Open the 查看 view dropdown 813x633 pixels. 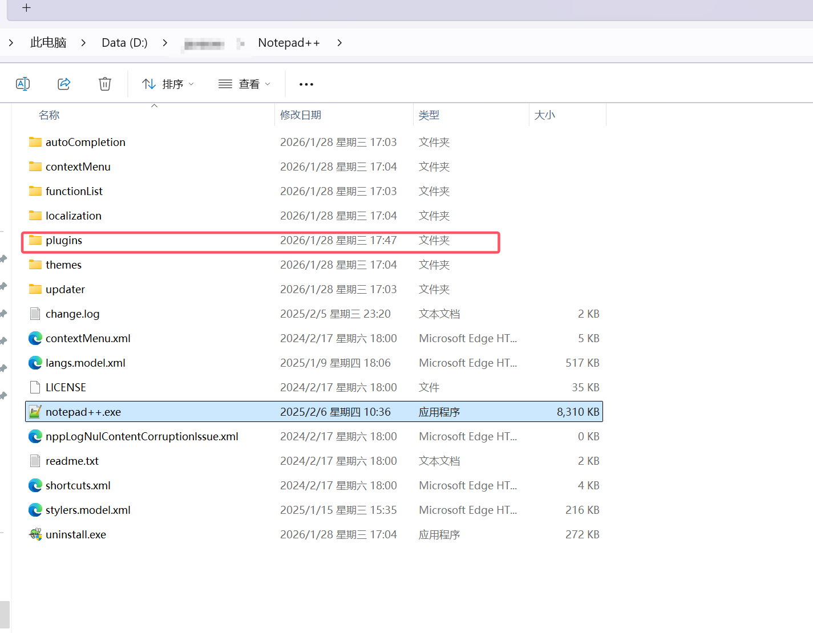[x=244, y=84]
